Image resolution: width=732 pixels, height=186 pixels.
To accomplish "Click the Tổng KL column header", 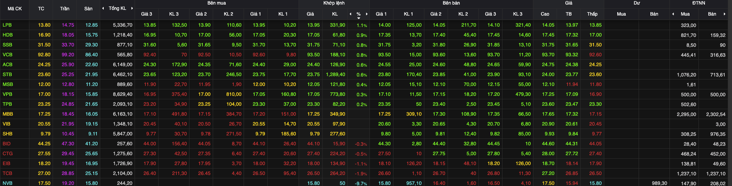I will click(x=117, y=8).
